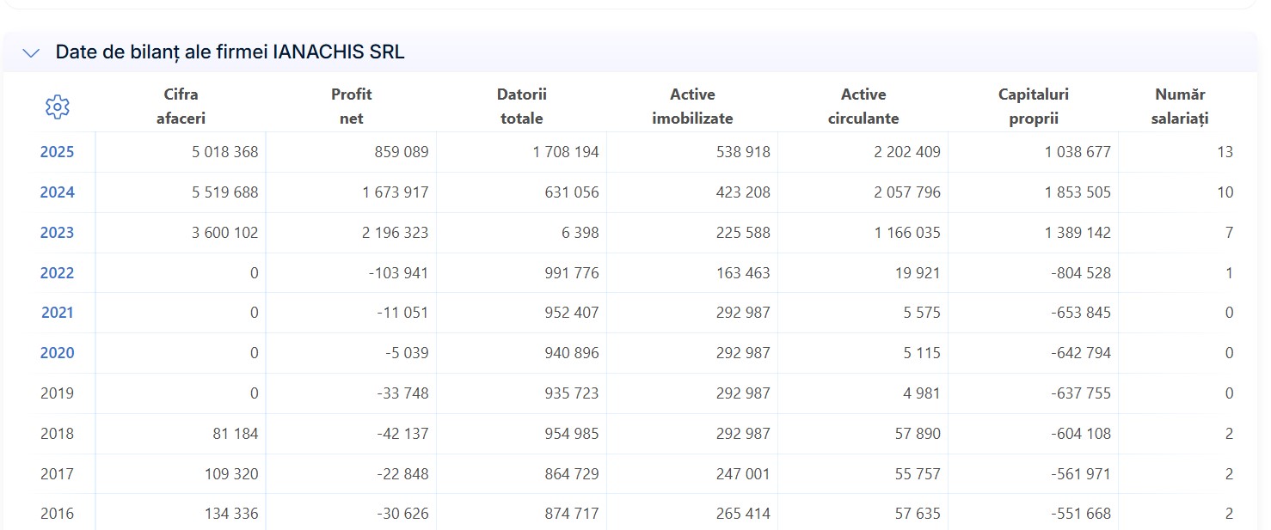Select net profit value 1 673 917

[396, 192]
